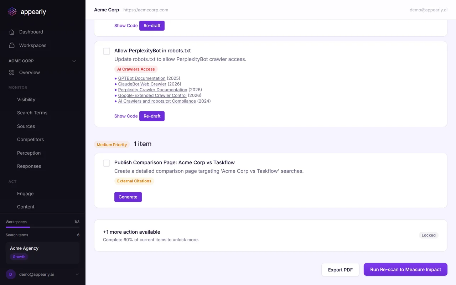Click the Run Re-scan to Measure Impact button
Viewport: 456px width, 285px height.
click(405, 269)
